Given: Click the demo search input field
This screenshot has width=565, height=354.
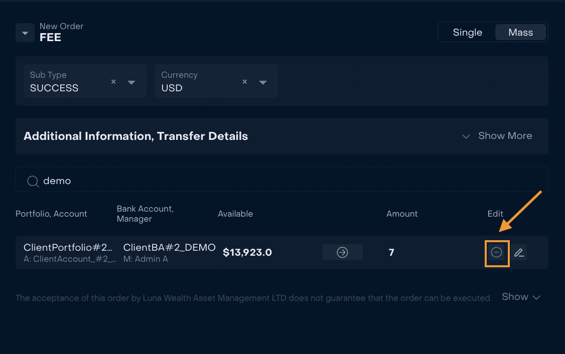Looking at the screenshot, I should tap(282, 180).
